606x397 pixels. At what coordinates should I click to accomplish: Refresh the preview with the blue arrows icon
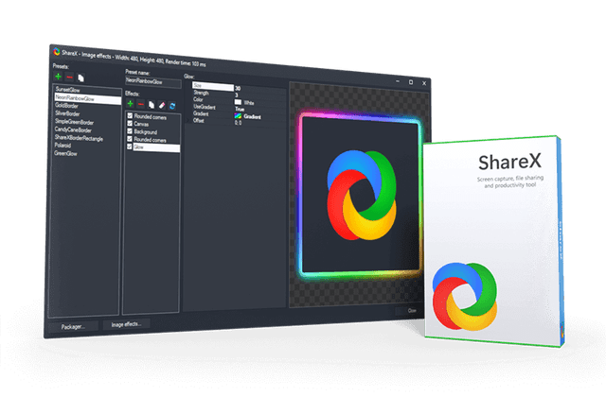click(x=172, y=106)
